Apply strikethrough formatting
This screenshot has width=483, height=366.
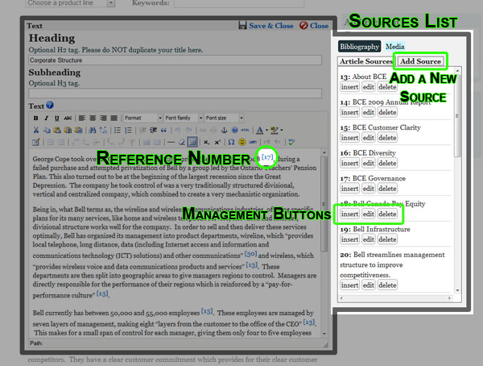point(68,118)
